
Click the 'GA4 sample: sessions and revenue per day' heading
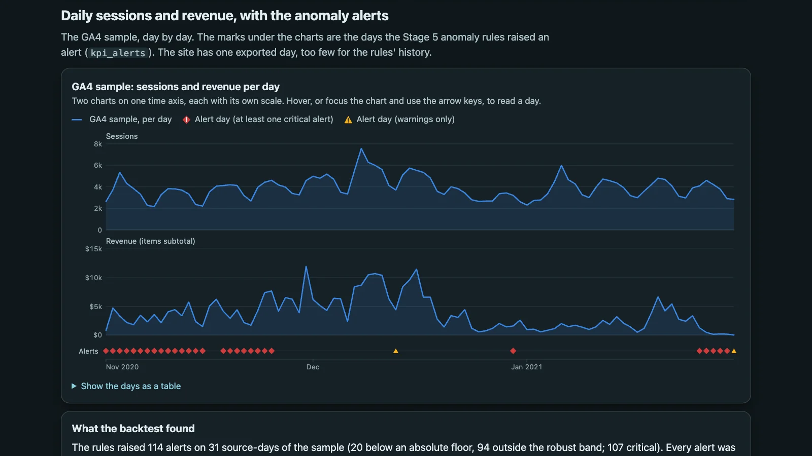pos(176,87)
